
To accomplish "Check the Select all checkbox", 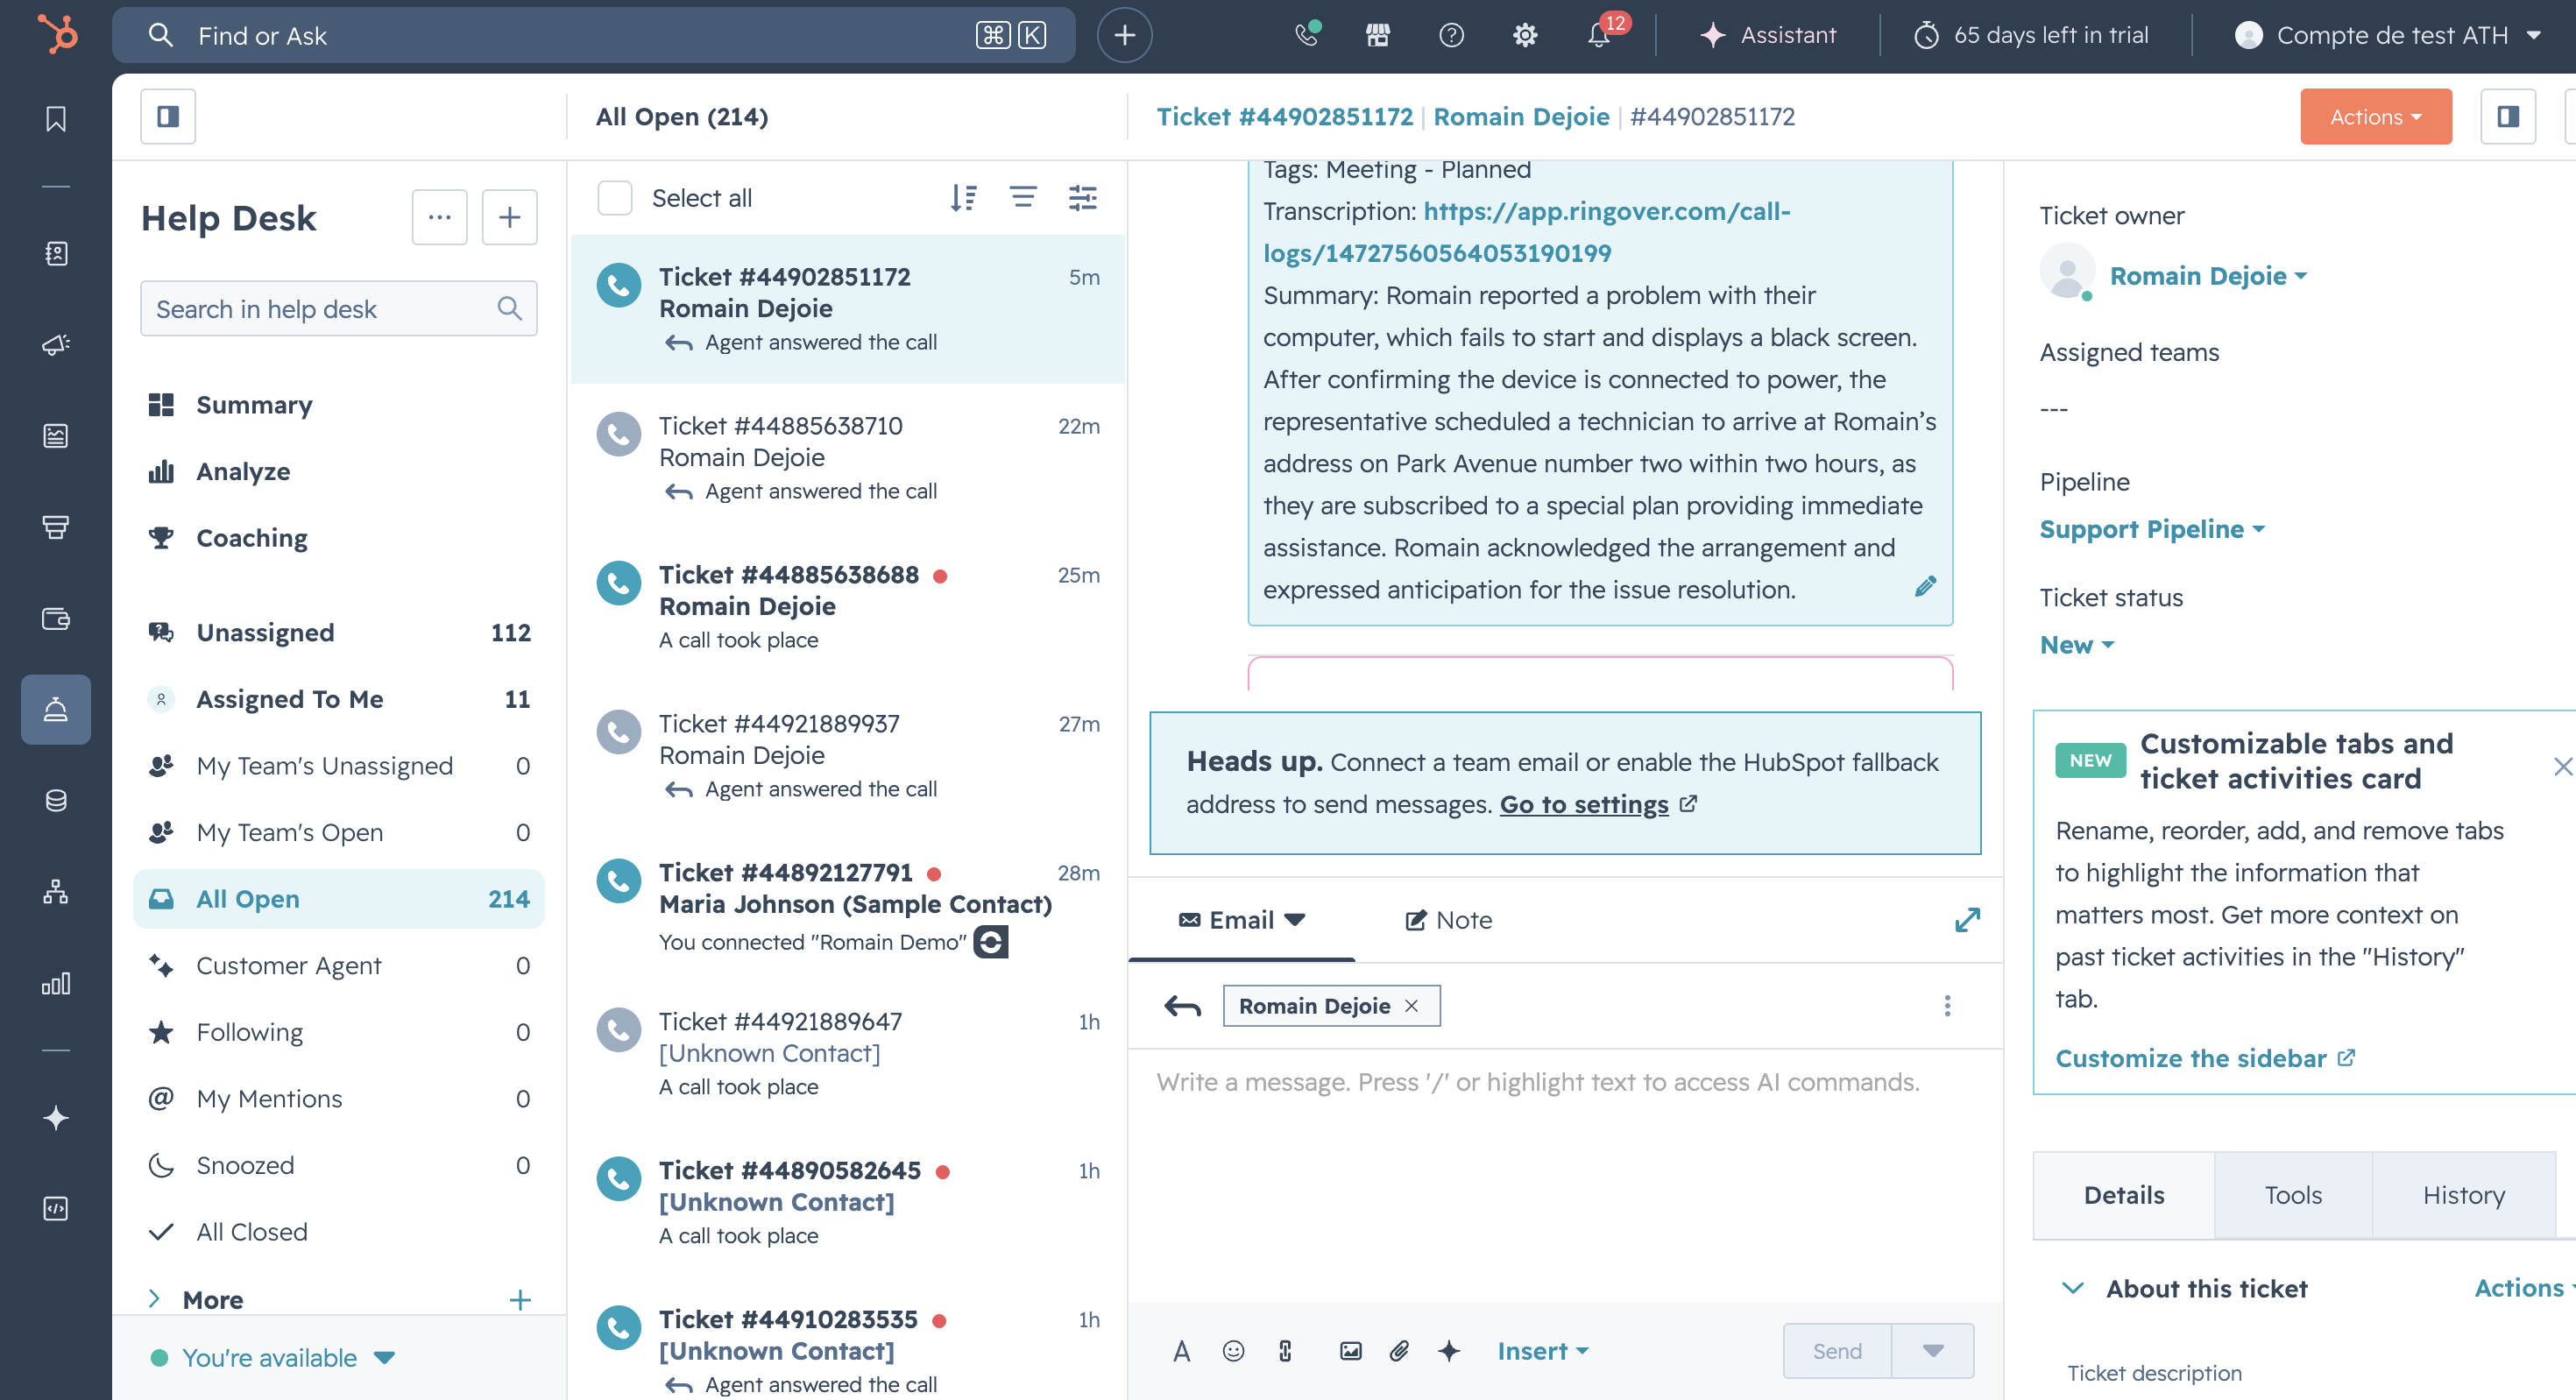I will [614, 197].
